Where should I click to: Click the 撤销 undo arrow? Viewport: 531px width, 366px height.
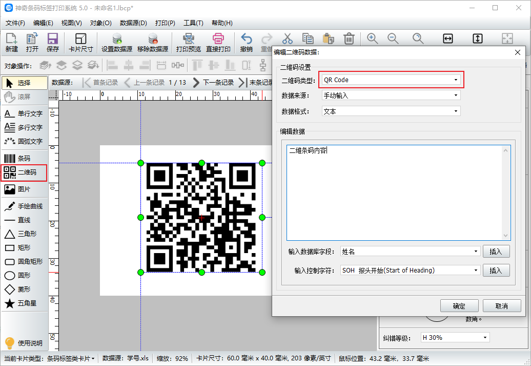(246, 43)
